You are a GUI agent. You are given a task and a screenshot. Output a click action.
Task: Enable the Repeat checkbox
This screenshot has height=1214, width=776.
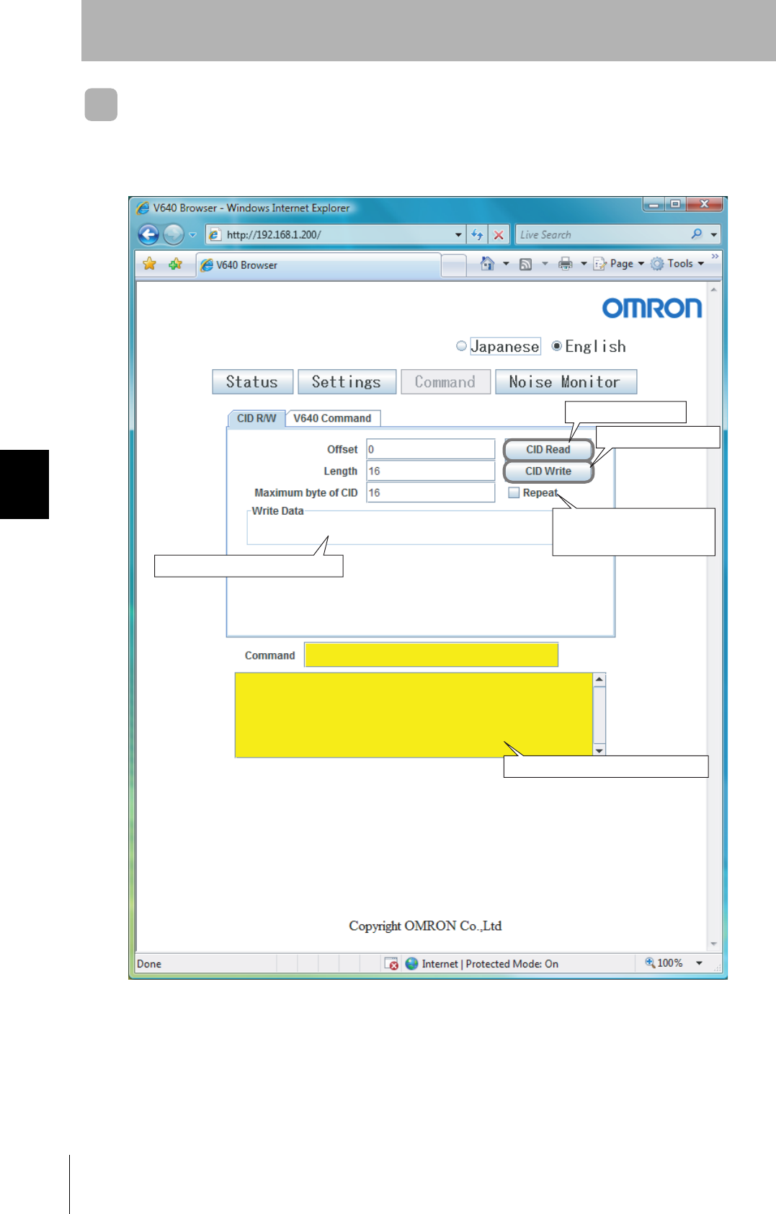click(x=514, y=492)
